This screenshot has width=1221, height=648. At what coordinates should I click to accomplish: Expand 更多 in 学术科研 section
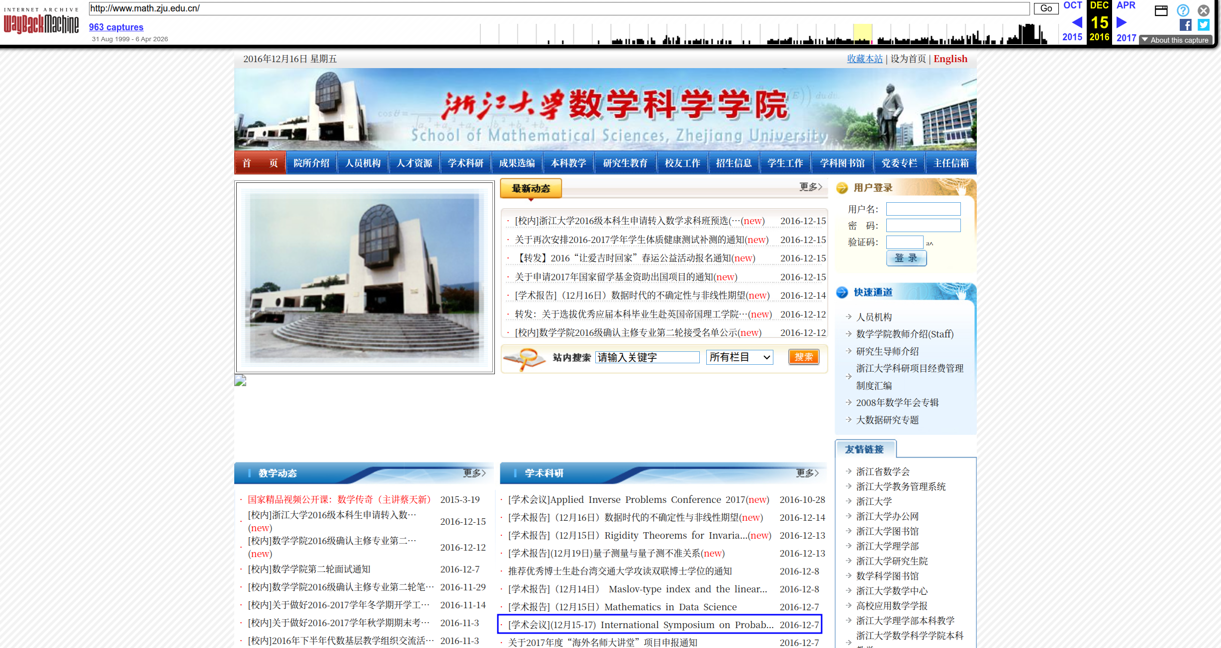[807, 473]
